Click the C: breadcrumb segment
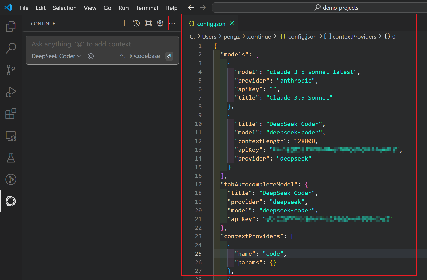Image resolution: width=427 pixels, height=280 pixels. tap(192, 37)
